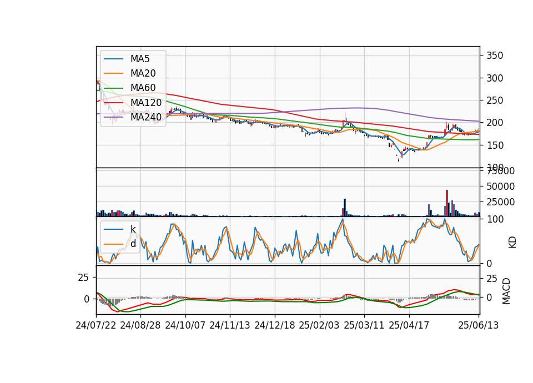Click the blue MA5 legend line sample
Viewport: 533px width, 383px height.
[x=113, y=59]
